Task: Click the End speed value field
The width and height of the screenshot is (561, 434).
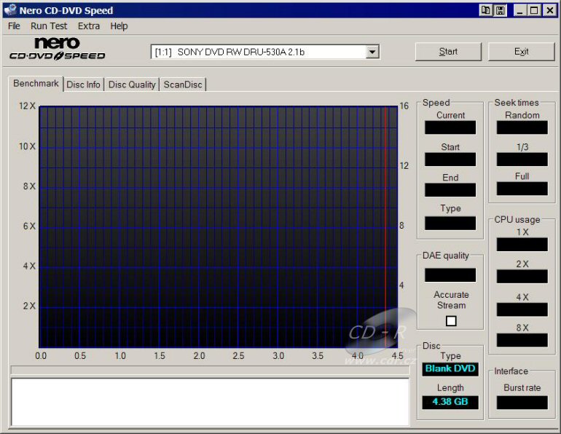Action: (450, 190)
